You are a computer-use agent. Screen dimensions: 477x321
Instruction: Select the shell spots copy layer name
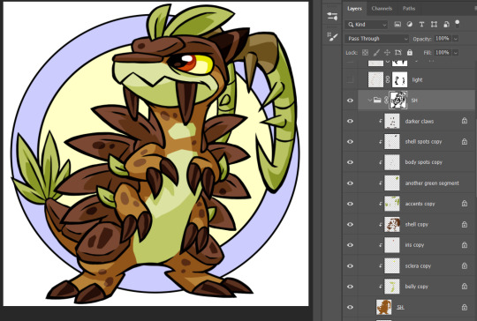click(423, 141)
